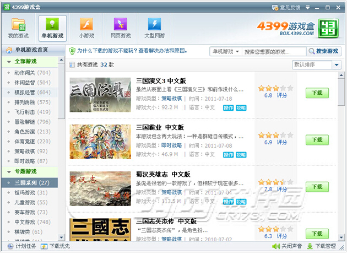Viewport: 347px width, 254px height.
Task: Select 排列消除 (575) category
Action: [x=30, y=102]
